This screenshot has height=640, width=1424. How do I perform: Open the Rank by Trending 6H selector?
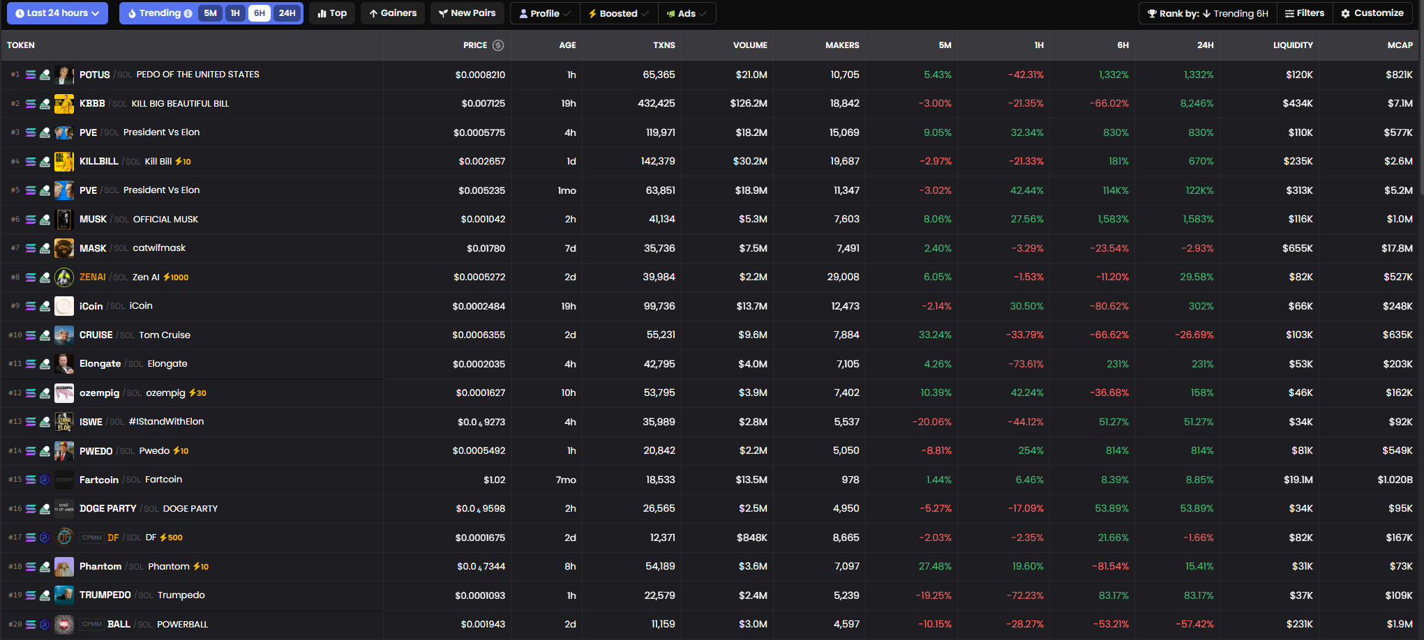1208,13
